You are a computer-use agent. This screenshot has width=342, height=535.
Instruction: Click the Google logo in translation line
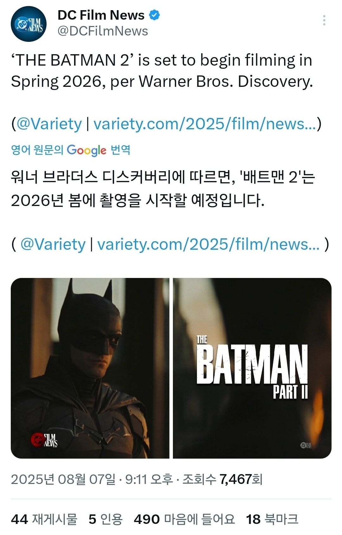click(86, 150)
